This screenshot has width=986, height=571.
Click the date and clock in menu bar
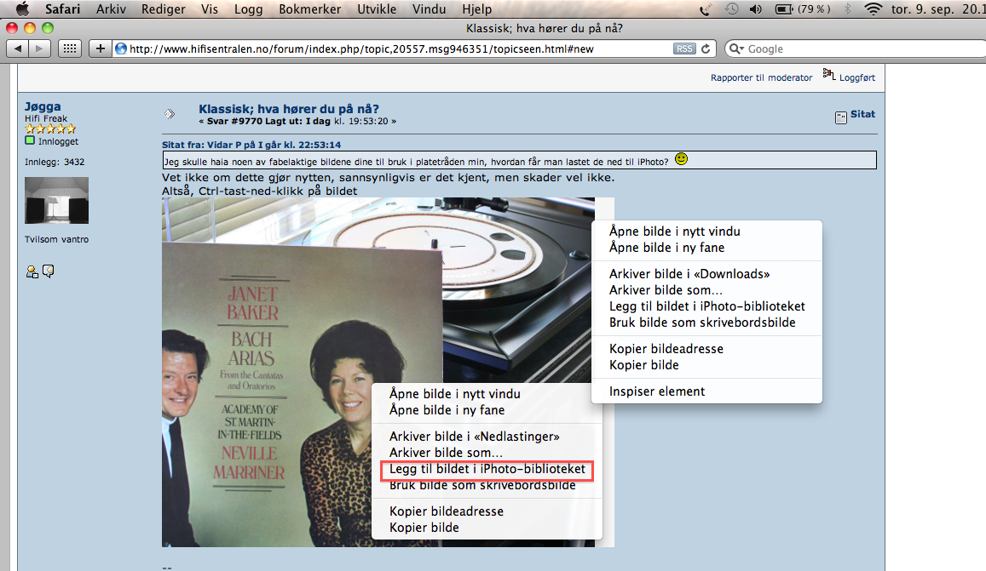(x=937, y=9)
